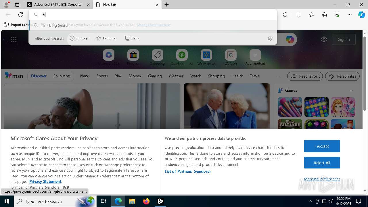Image resolution: width=368 pixels, height=207 pixels.
Task: Open Windows Start menu
Action: pyautogui.click(x=7, y=201)
